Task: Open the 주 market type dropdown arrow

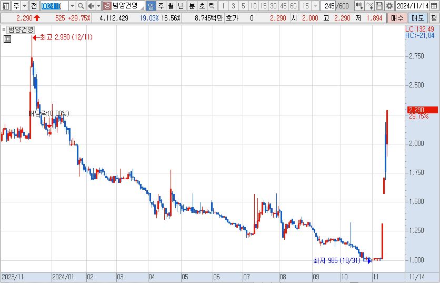Action: (x=24, y=6)
